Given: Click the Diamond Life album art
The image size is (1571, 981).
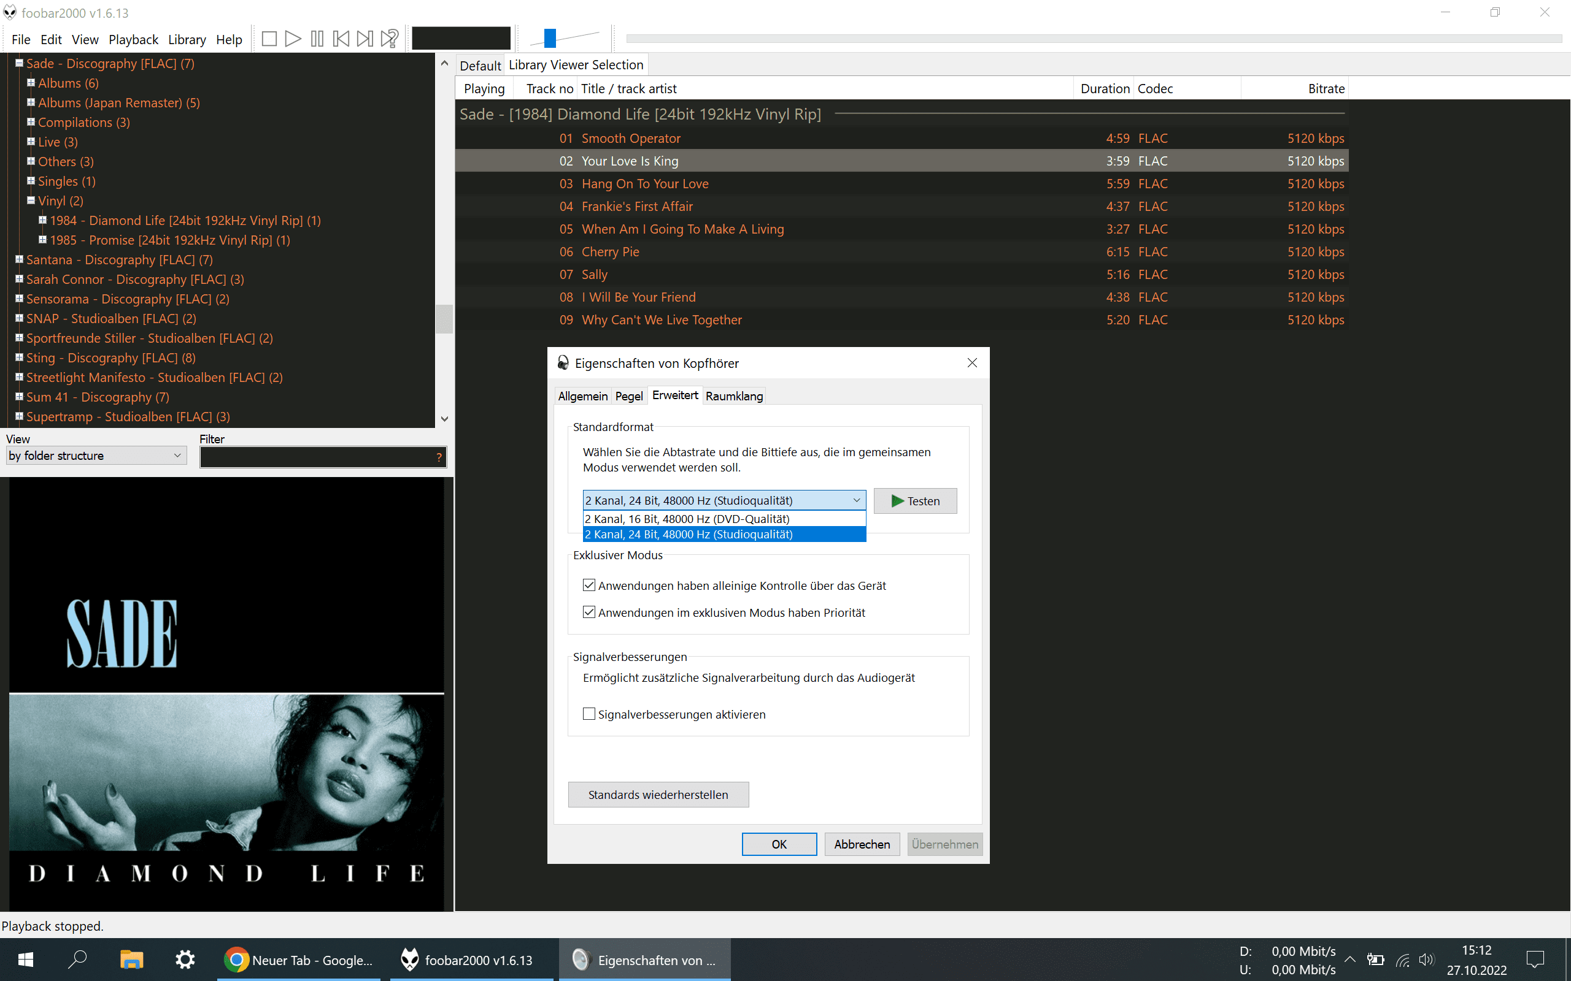Looking at the screenshot, I should click(x=226, y=694).
